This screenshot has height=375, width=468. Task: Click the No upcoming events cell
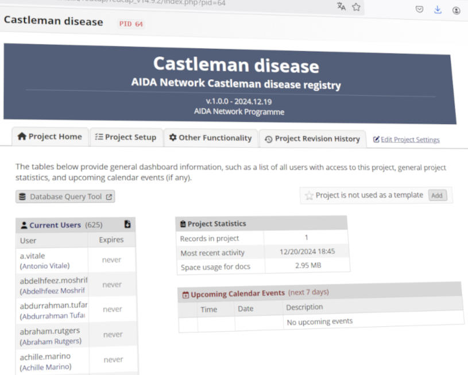pos(319,322)
